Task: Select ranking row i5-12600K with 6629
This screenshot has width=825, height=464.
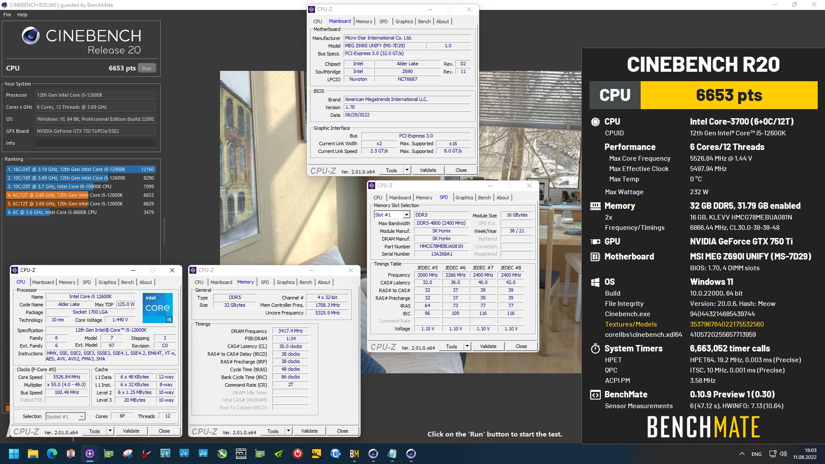Action: tap(80, 204)
